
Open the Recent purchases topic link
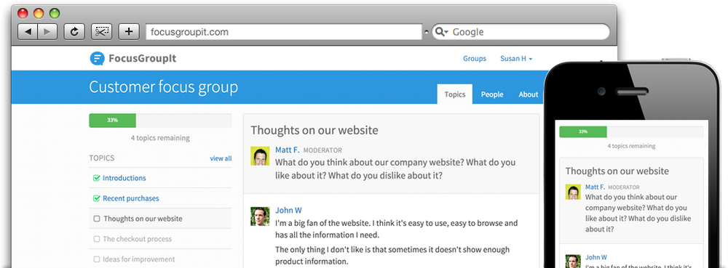(130, 198)
